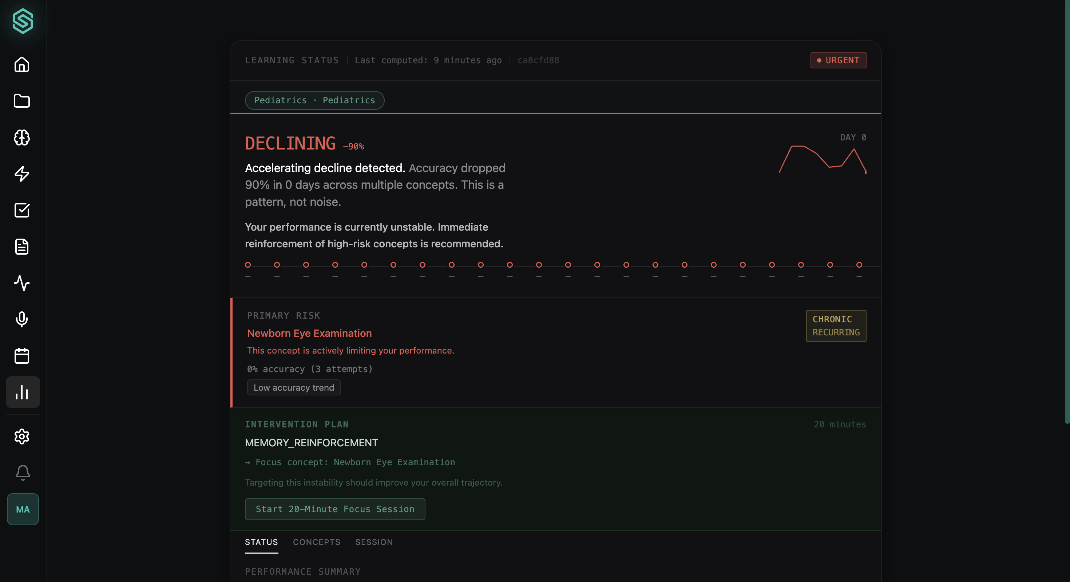
Task: Click the first timeline dot marker
Action: [x=248, y=265]
